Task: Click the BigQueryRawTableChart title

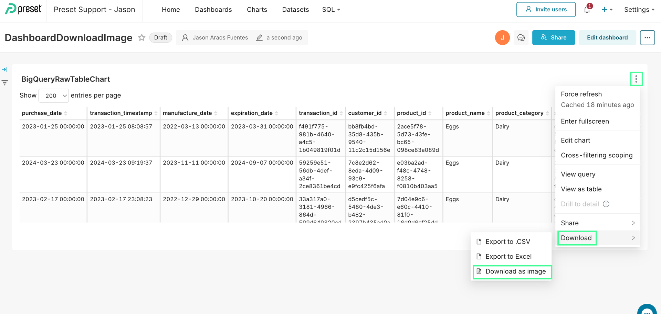Action: [66, 79]
